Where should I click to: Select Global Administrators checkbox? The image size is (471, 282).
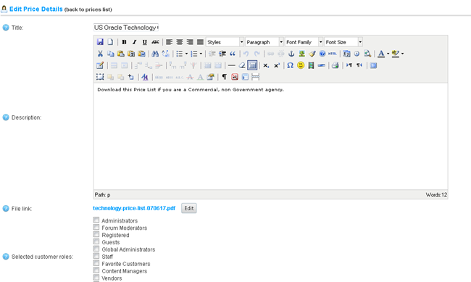click(x=96, y=249)
